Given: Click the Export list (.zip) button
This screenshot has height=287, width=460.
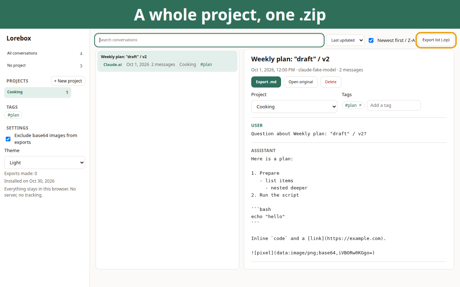Looking at the screenshot, I should [x=436, y=40].
